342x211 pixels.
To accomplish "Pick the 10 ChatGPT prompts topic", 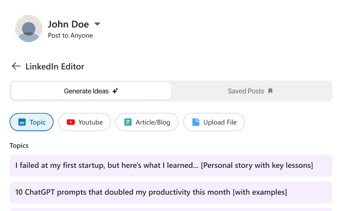I will [x=171, y=192].
